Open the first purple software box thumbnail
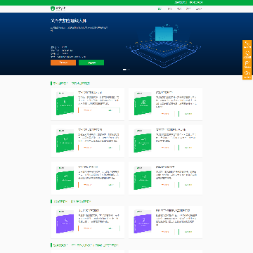 tap(65, 221)
